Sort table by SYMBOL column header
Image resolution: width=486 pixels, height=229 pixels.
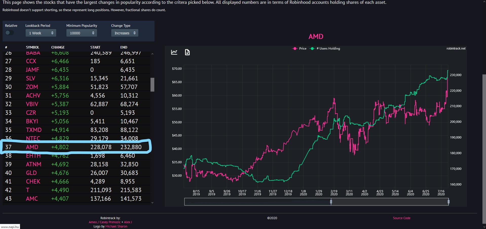tap(32, 47)
